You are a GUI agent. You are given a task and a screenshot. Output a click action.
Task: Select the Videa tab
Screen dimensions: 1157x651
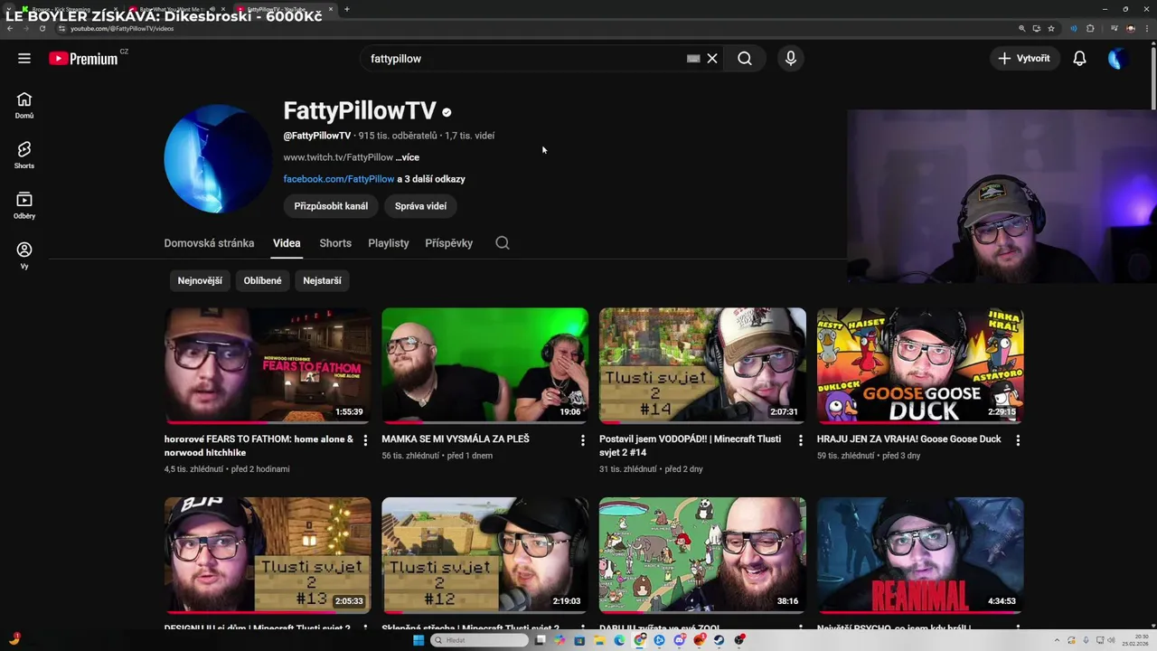click(x=287, y=243)
